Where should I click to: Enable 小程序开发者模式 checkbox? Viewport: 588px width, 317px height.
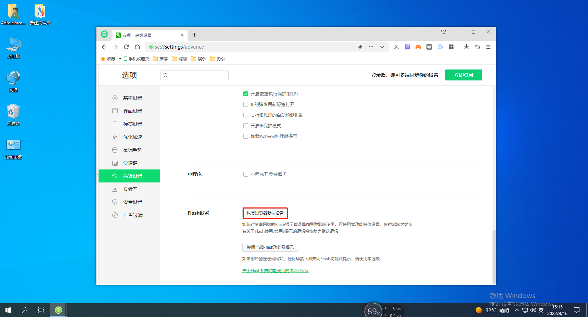246,174
